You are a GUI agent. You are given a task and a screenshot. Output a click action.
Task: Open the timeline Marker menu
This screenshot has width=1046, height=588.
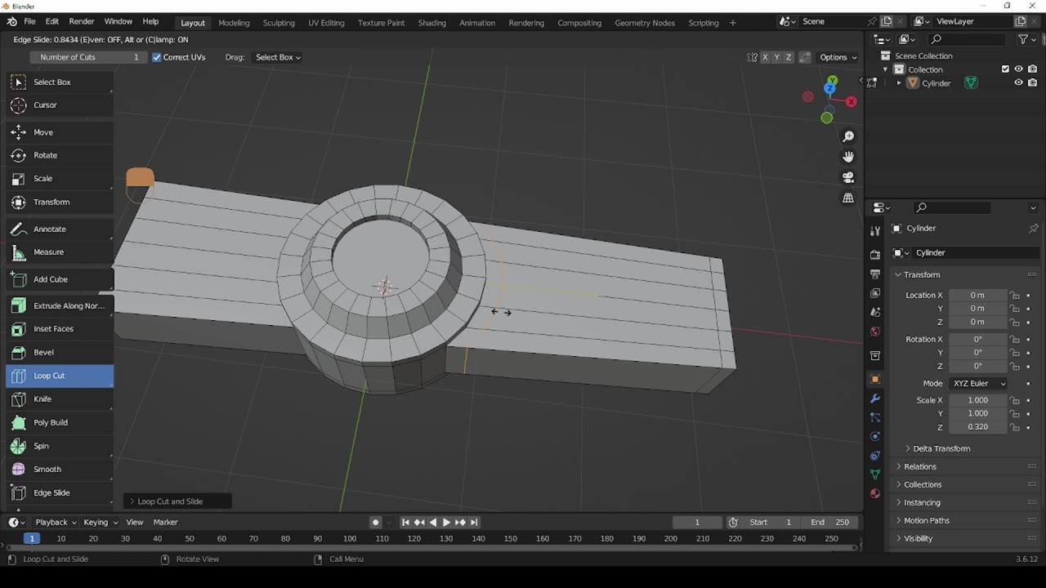tap(165, 523)
